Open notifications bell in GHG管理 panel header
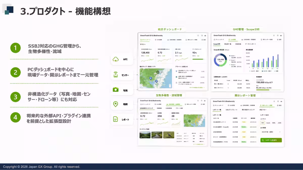The width and height of the screenshot is (303, 170). 273,35
